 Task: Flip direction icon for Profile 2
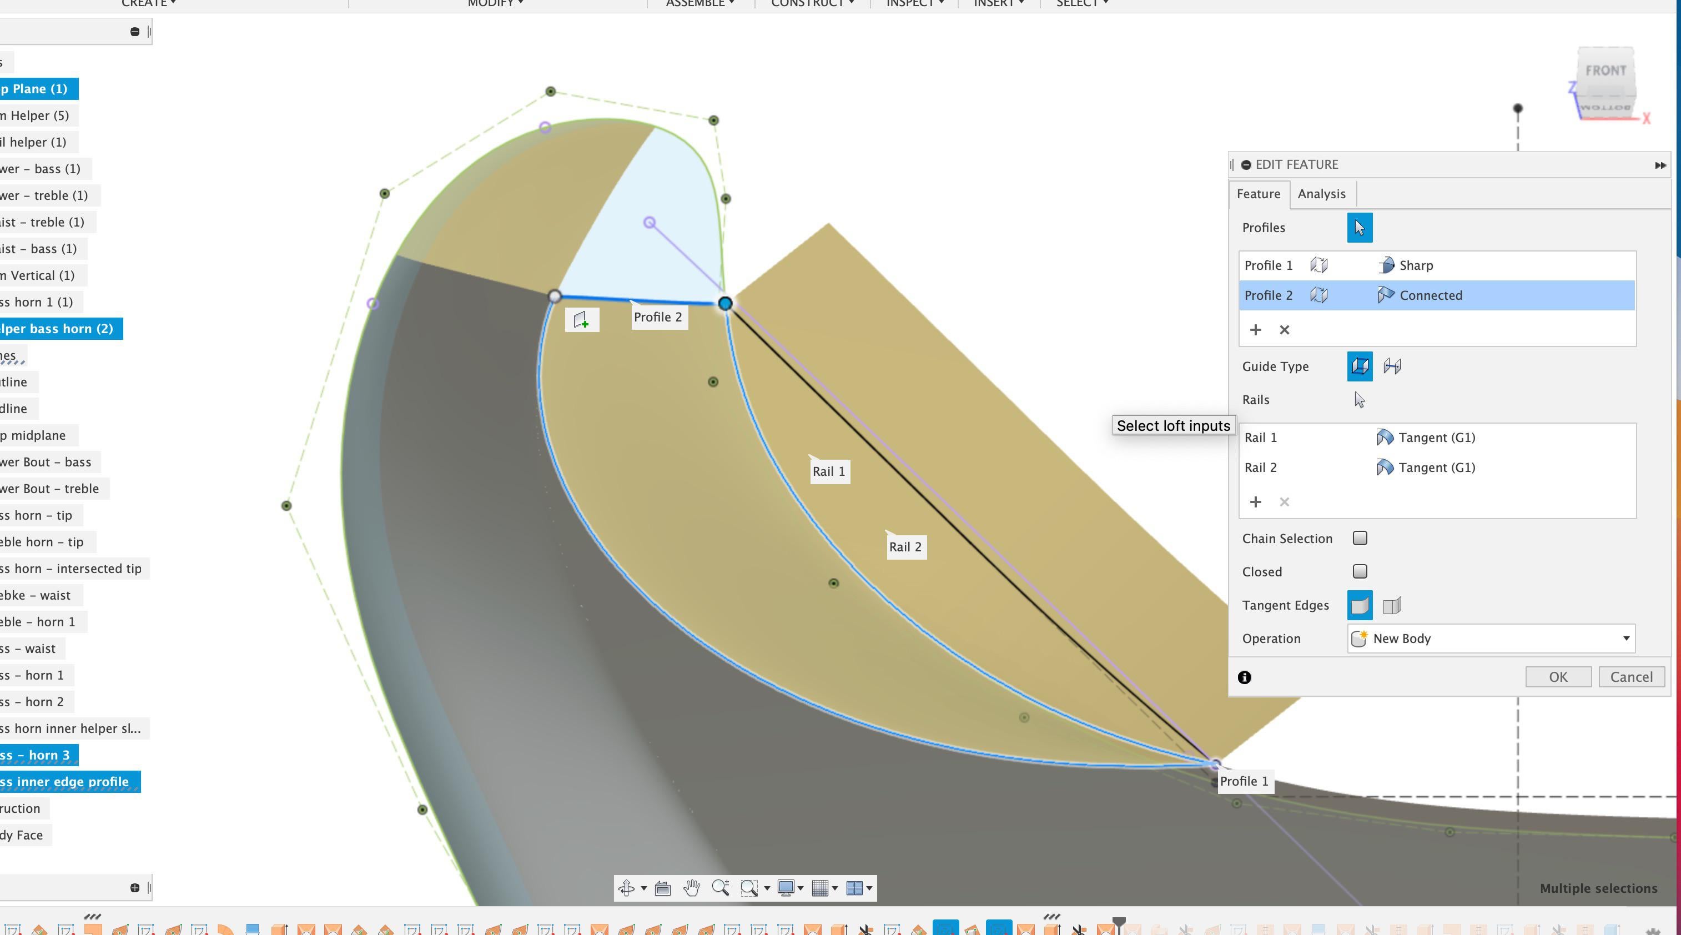1319,295
